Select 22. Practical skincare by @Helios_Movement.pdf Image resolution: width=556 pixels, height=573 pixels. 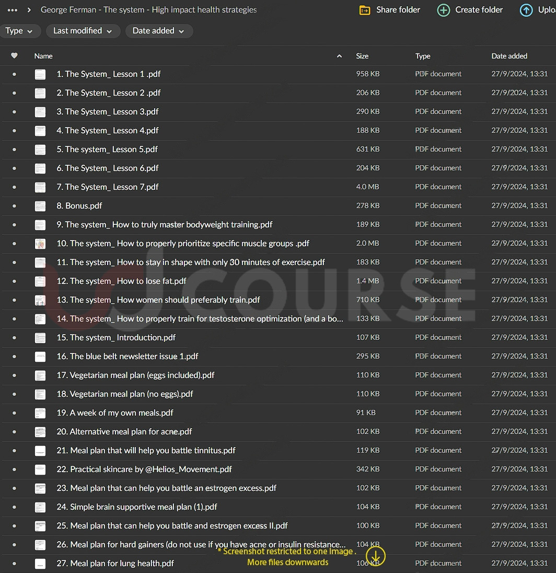pyautogui.click(x=144, y=469)
